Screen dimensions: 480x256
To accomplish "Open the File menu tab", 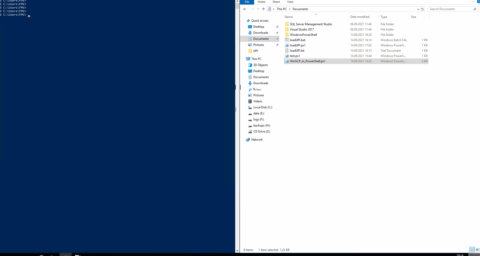I will click(x=247, y=2).
